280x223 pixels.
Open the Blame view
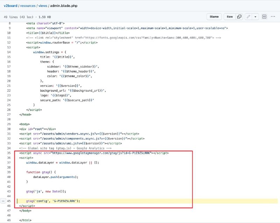(x=214, y=16)
